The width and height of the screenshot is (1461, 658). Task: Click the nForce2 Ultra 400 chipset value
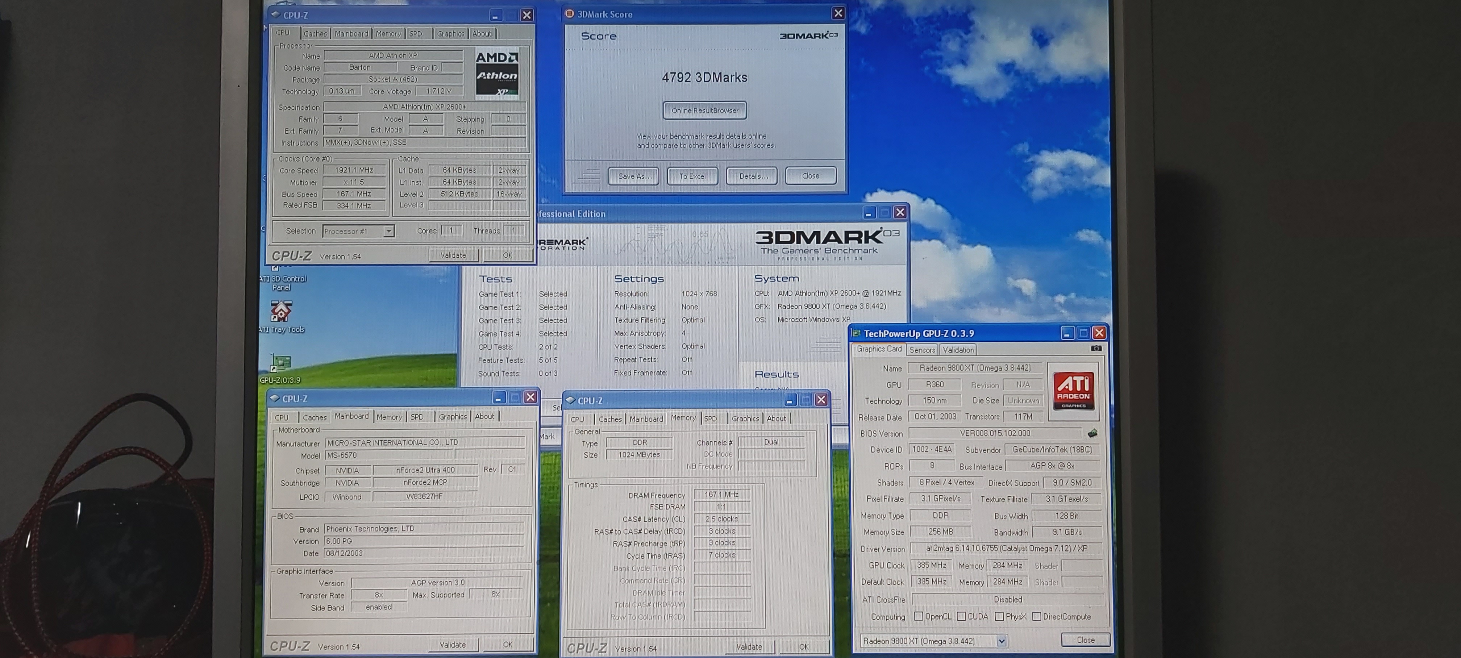click(425, 470)
